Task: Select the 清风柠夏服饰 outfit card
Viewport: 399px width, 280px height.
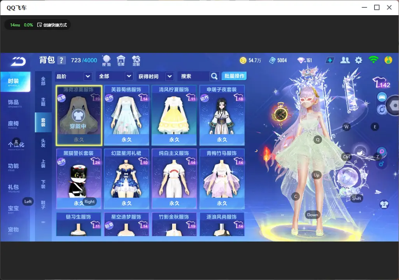Action: click(x=174, y=115)
